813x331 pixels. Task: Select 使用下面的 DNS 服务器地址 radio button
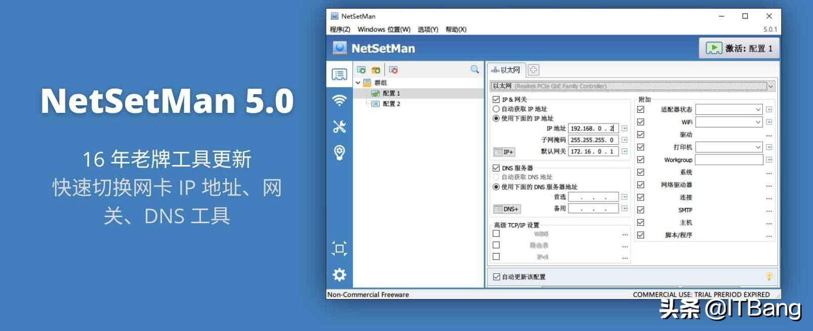tap(496, 187)
